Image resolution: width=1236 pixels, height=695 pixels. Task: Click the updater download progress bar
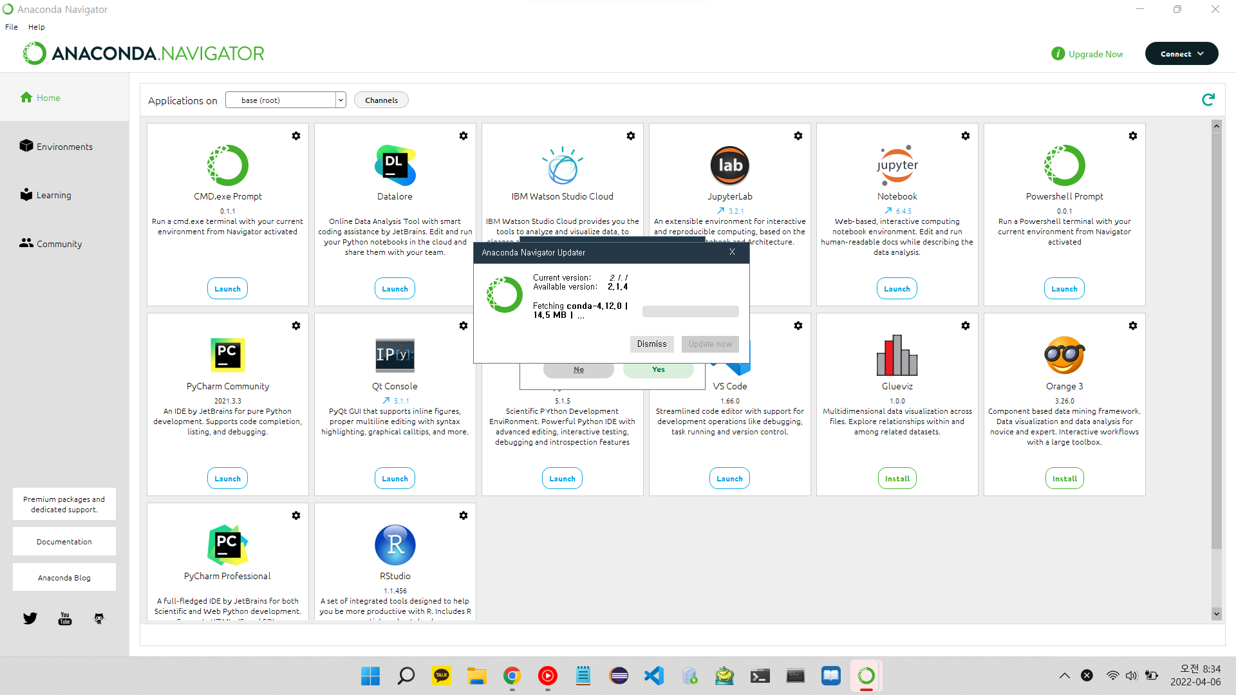point(690,311)
